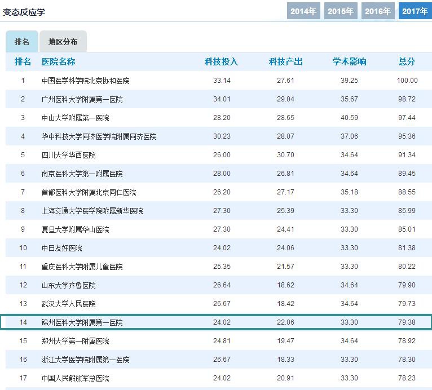This screenshot has width=432, height=390.
Task: Click 科技投入 value 33.14
Action: click(x=222, y=81)
